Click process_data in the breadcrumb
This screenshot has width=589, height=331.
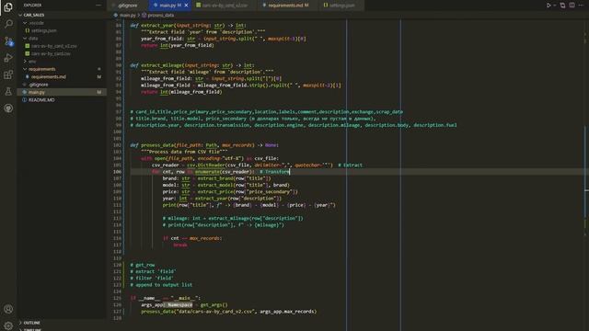tap(161, 15)
